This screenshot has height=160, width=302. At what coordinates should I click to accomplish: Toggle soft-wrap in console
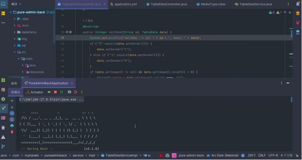[12, 113]
